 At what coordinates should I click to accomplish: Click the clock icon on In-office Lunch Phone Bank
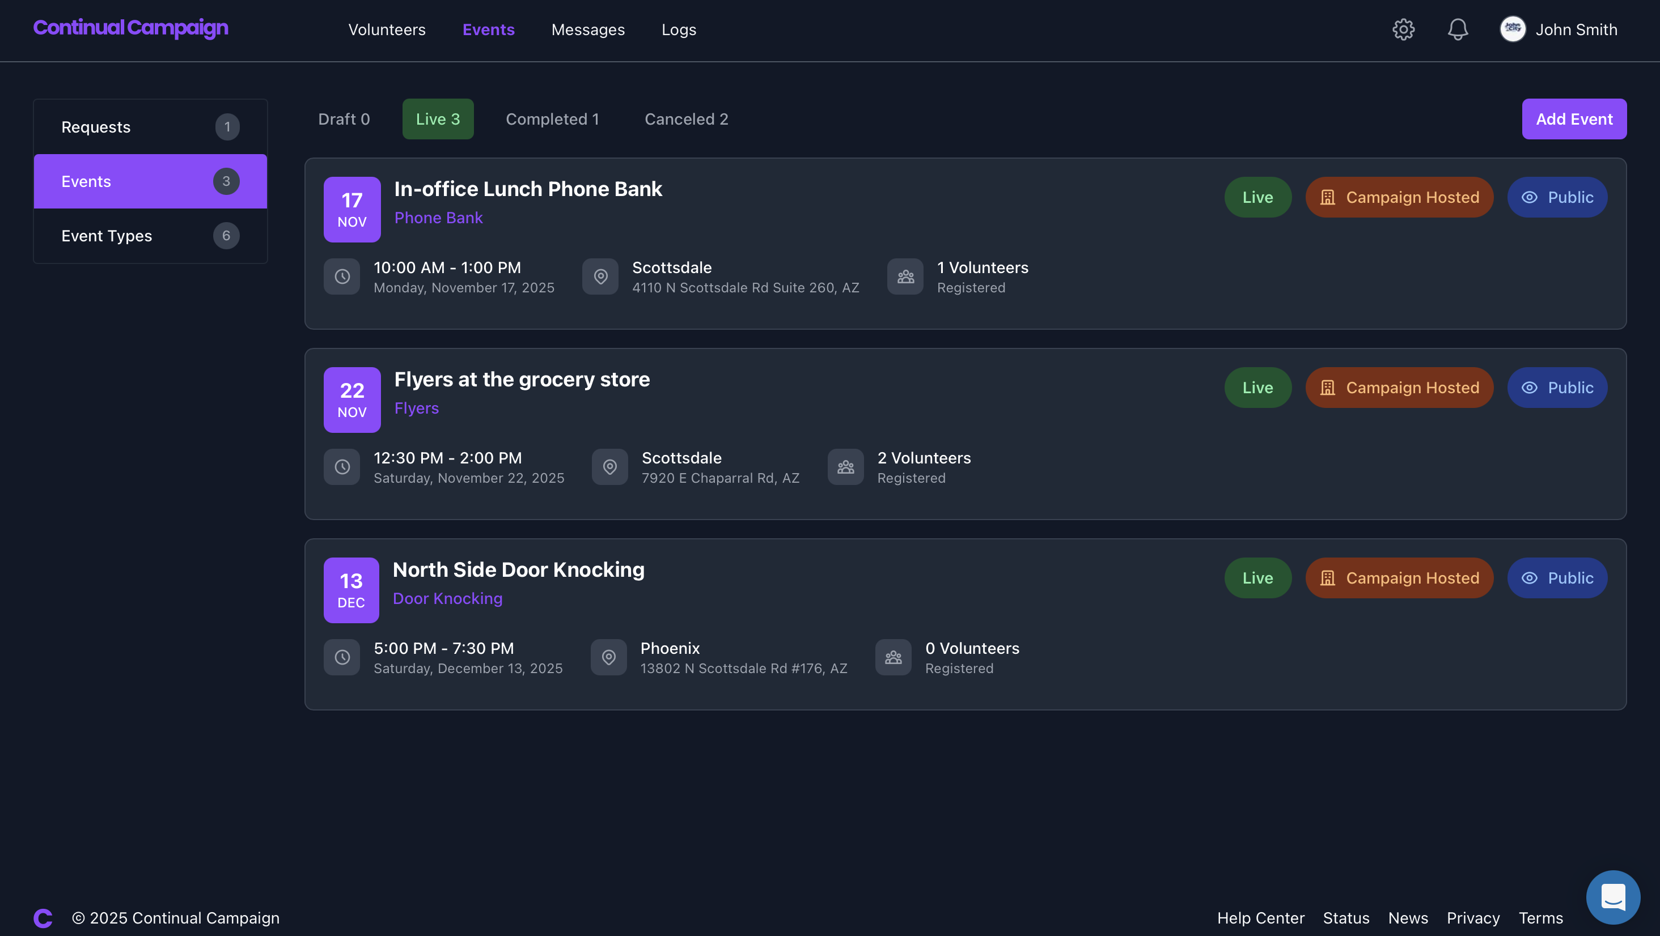click(x=342, y=276)
